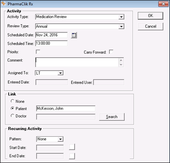Enable the Priority checkbox
The image size is (170, 163).
coord(38,52)
